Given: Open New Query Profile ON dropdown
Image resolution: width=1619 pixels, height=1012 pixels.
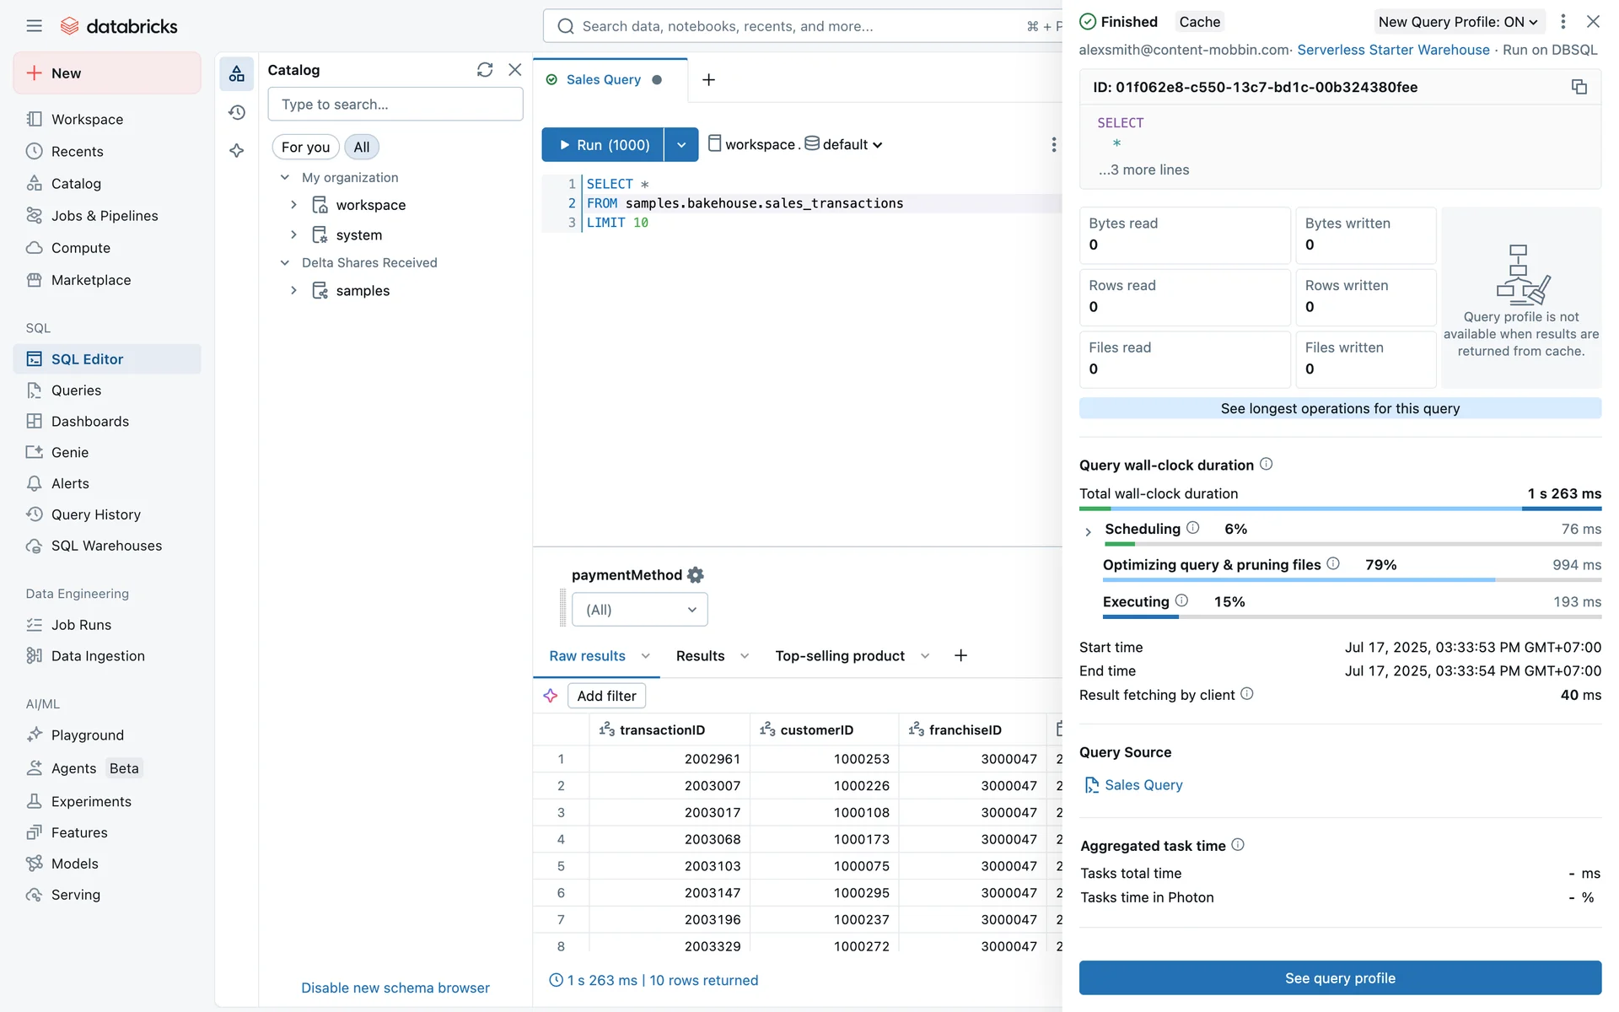Looking at the screenshot, I should (1457, 22).
